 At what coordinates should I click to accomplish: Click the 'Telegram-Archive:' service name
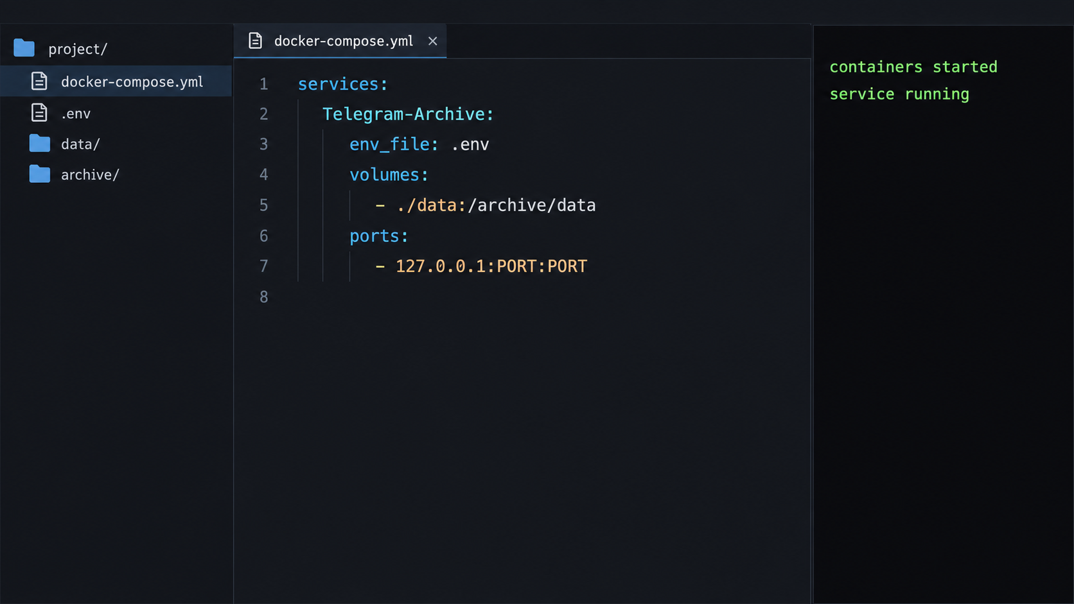point(408,114)
